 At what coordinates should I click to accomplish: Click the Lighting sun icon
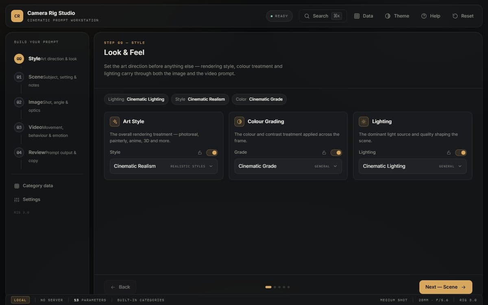pos(364,122)
